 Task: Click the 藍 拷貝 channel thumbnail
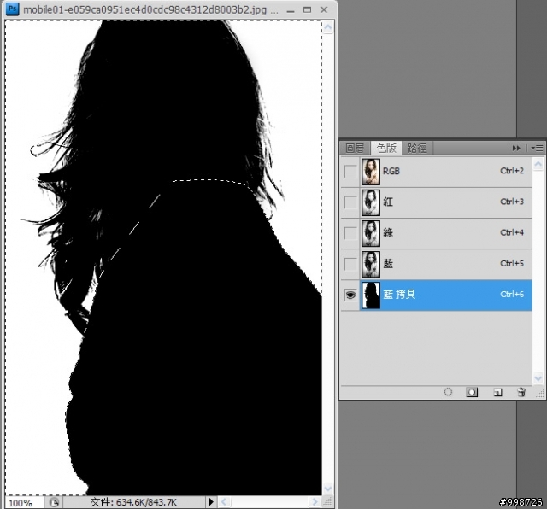[371, 295]
